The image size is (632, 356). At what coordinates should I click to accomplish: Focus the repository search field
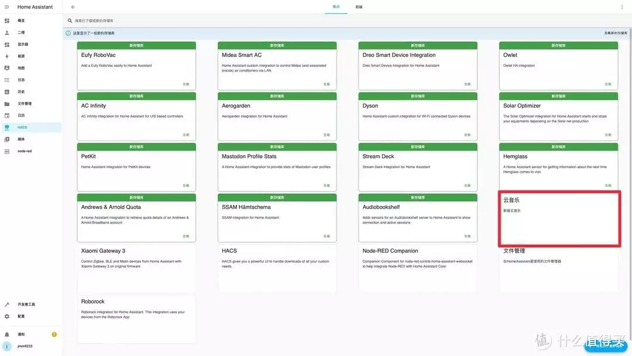pos(346,20)
